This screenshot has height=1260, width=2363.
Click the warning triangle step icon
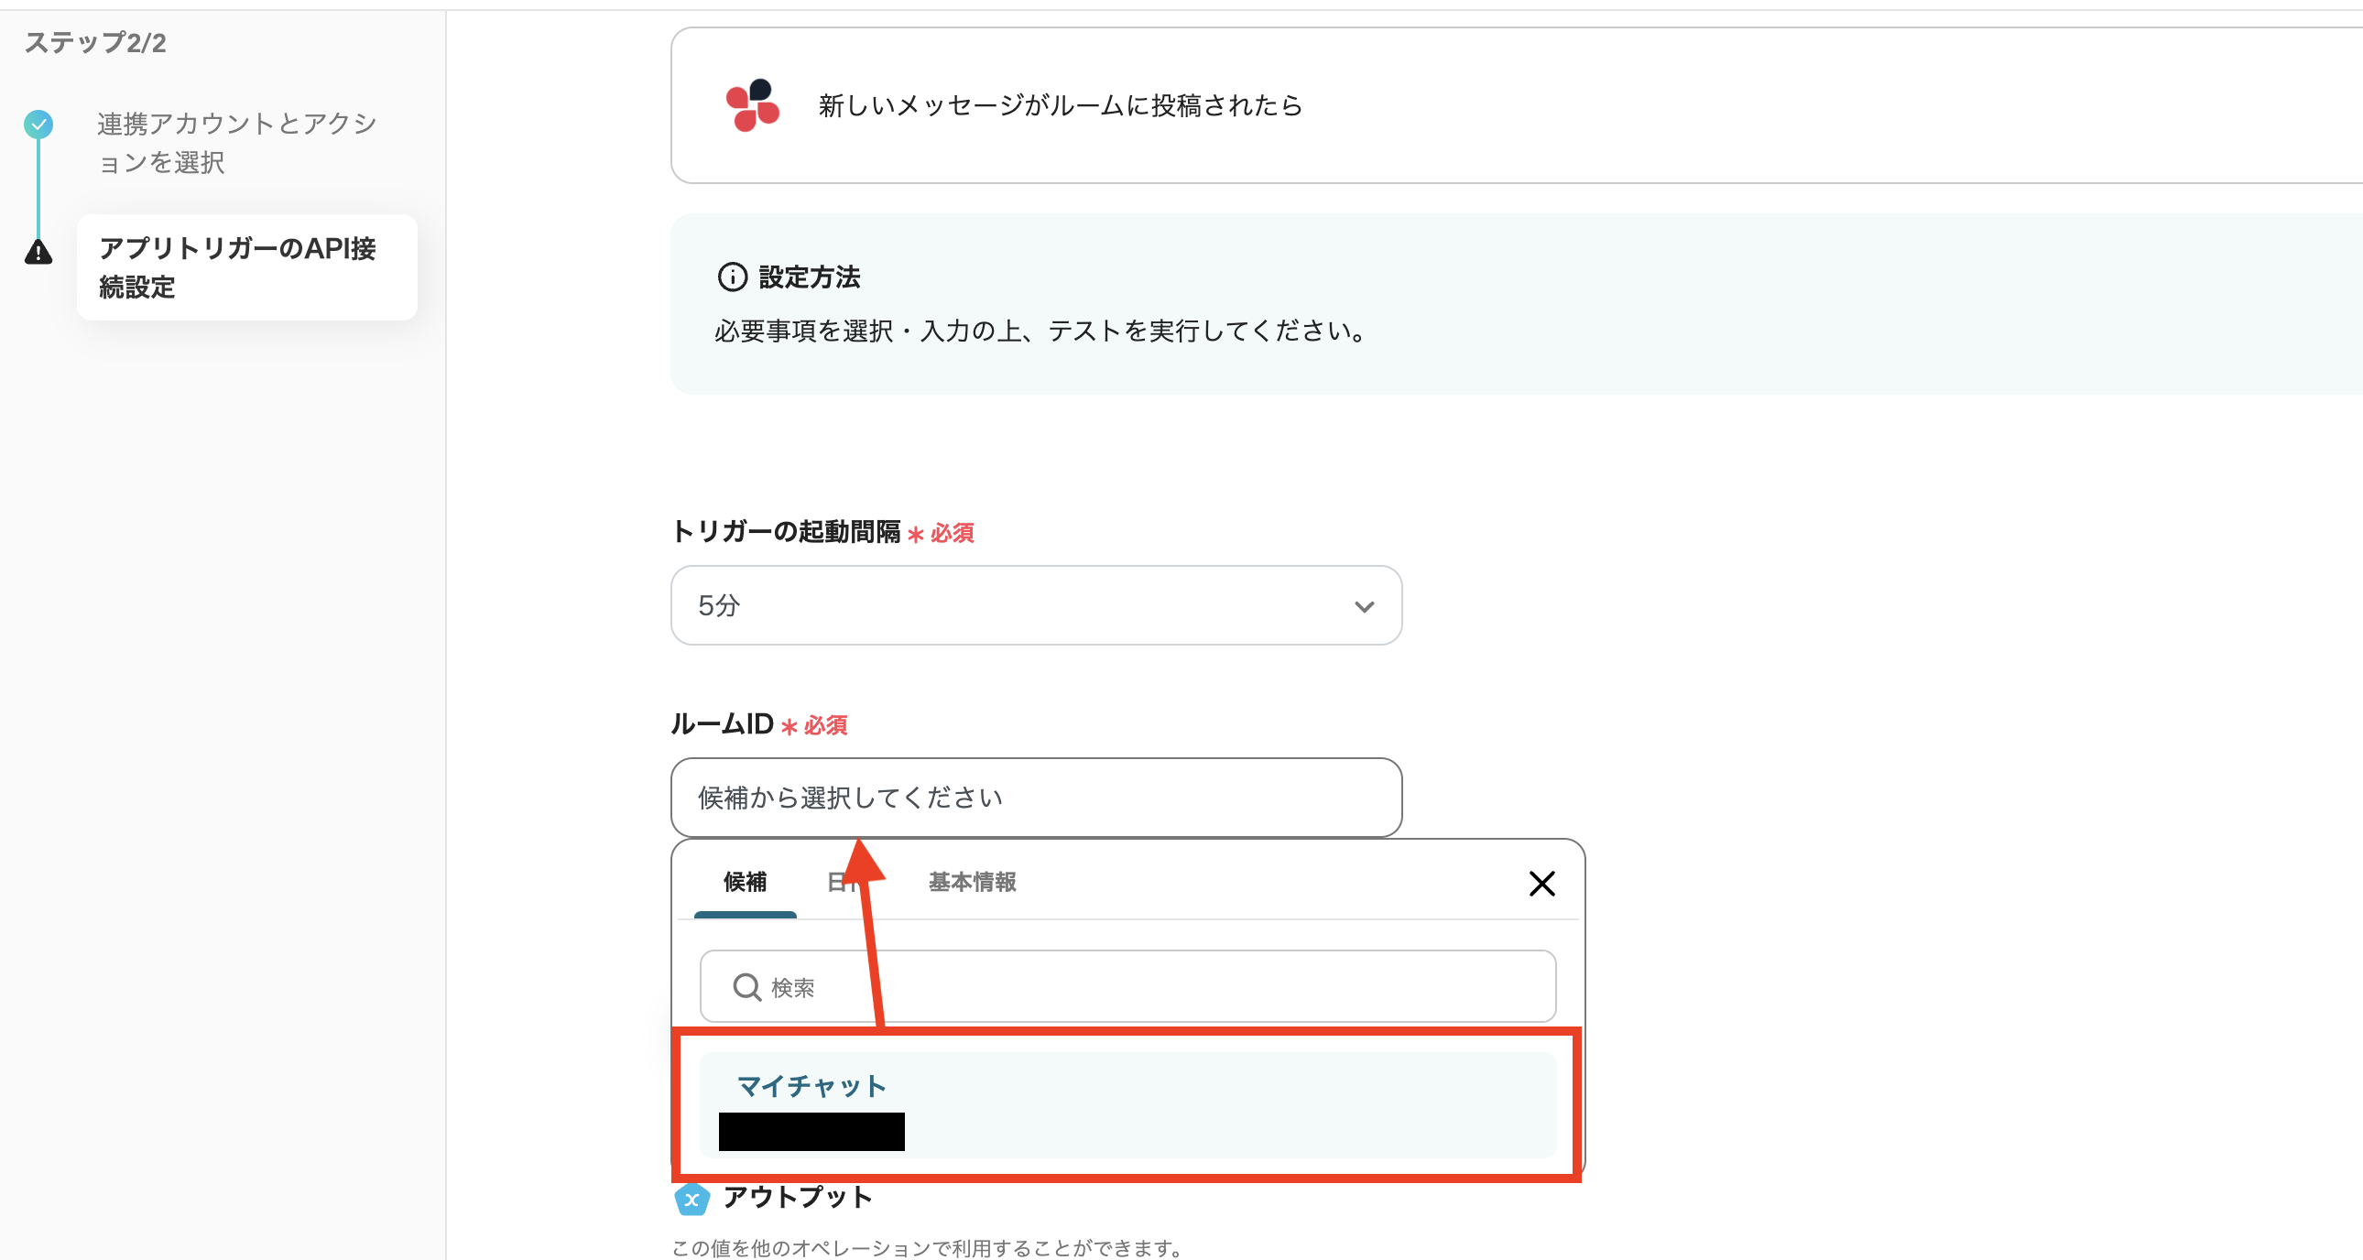(x=38, y=251)
